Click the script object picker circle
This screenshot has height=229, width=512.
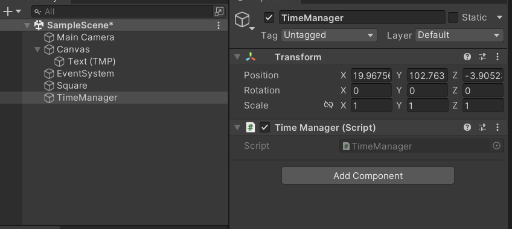(x=496, y=146)
